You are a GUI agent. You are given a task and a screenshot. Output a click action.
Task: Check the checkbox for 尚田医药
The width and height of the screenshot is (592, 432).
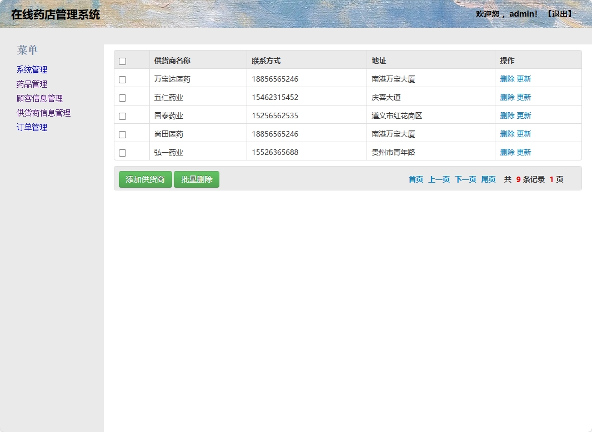tap(122, 134)
